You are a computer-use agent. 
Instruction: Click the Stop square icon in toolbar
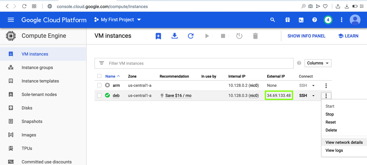pos(223,36)
